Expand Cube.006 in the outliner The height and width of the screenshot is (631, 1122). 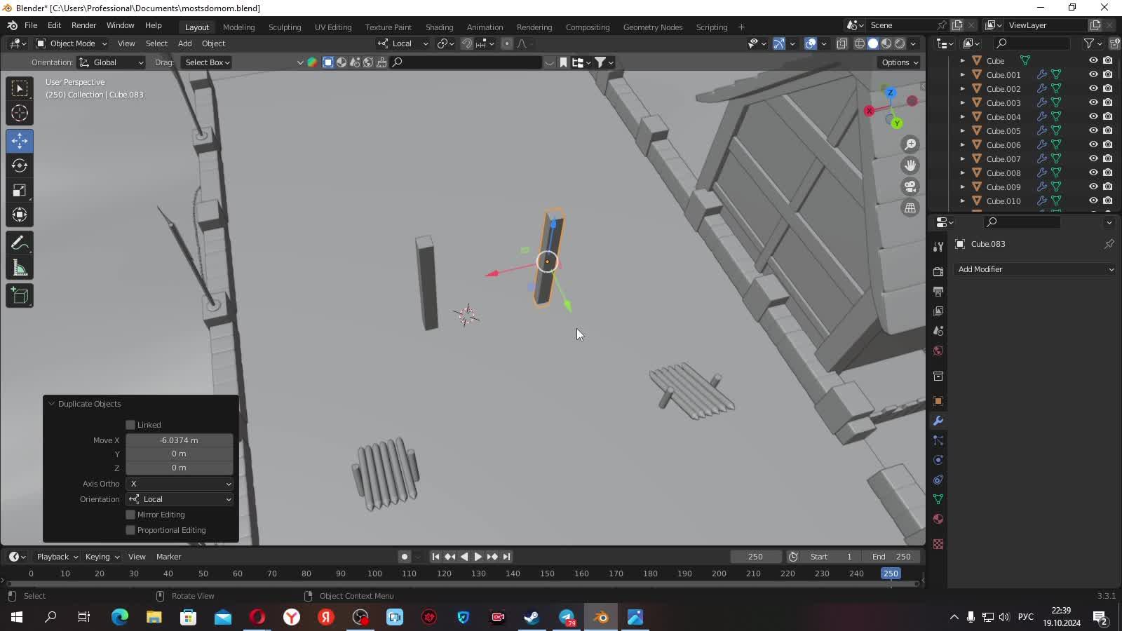(x=962, y=145)
